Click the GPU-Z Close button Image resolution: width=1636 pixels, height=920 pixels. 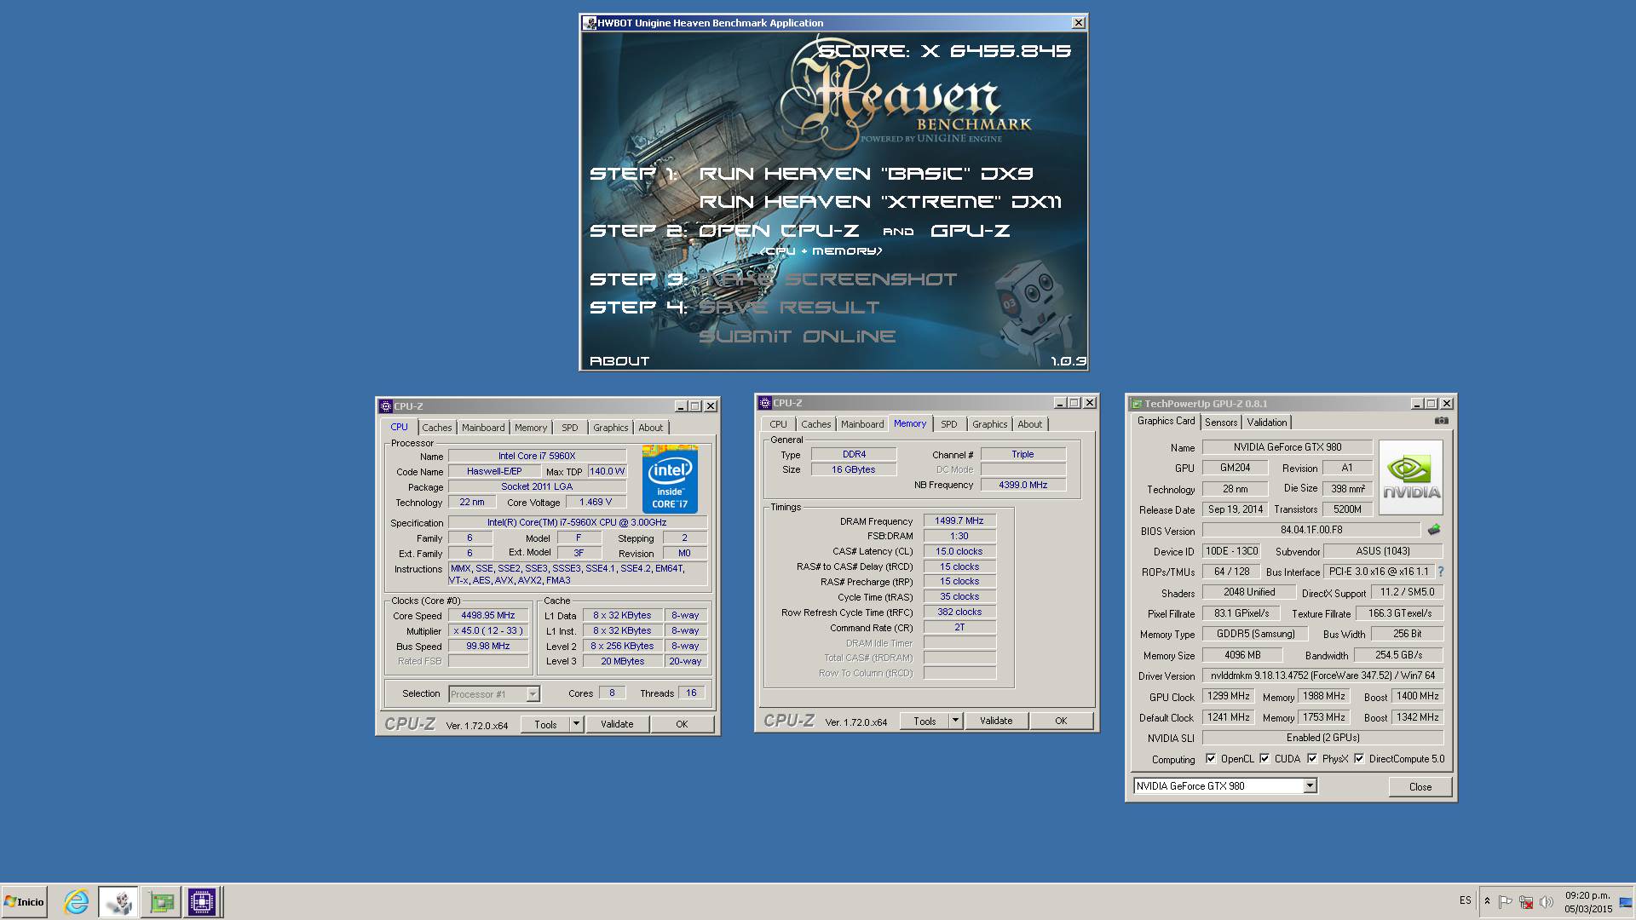1420,786
